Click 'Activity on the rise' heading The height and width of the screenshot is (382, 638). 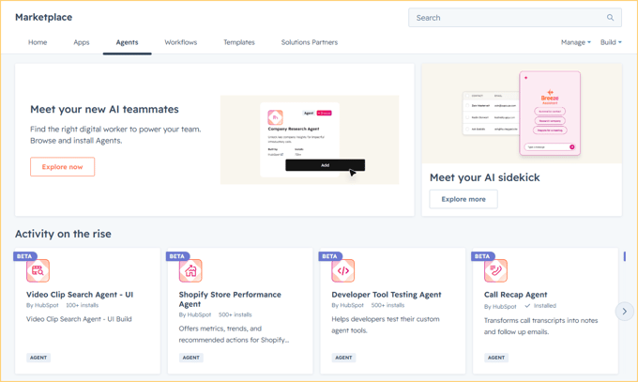[x=63, y=234]
